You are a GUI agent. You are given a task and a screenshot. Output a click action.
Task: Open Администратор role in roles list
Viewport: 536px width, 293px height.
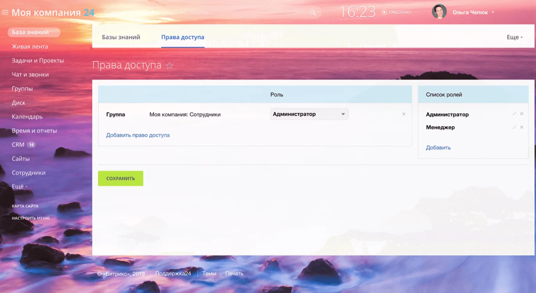tap(447, 114)
